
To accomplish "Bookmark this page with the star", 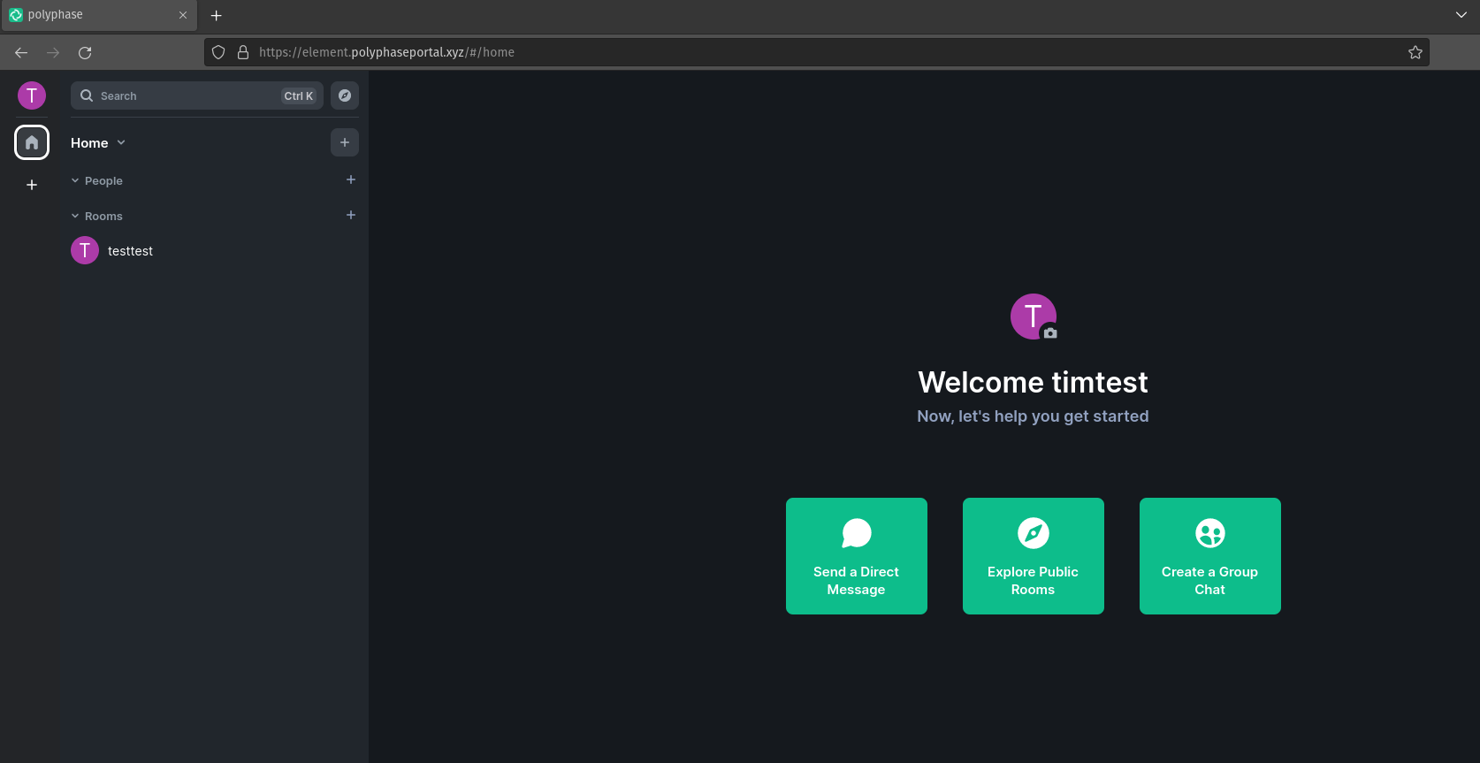I will pyautogui.click(x=1415, y=52).
